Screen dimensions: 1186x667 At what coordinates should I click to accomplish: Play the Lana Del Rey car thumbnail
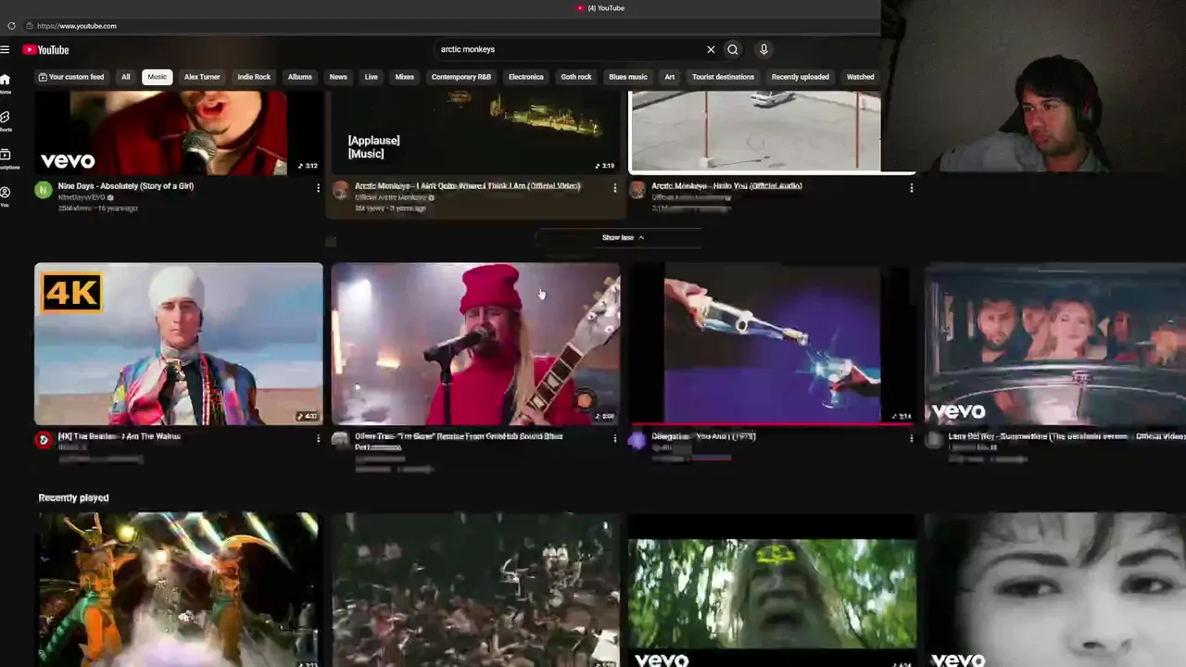coord(1055,344)
